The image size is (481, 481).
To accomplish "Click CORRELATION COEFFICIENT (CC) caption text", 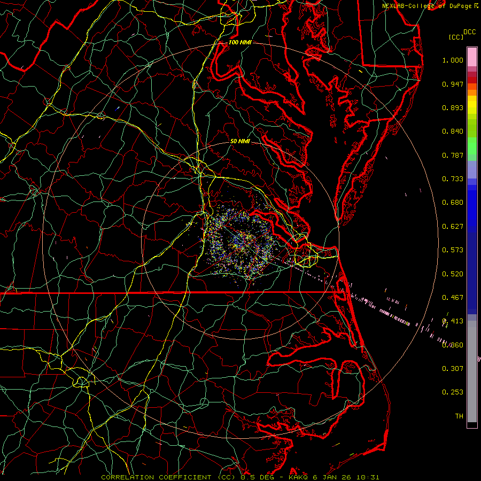I will 168,477.
